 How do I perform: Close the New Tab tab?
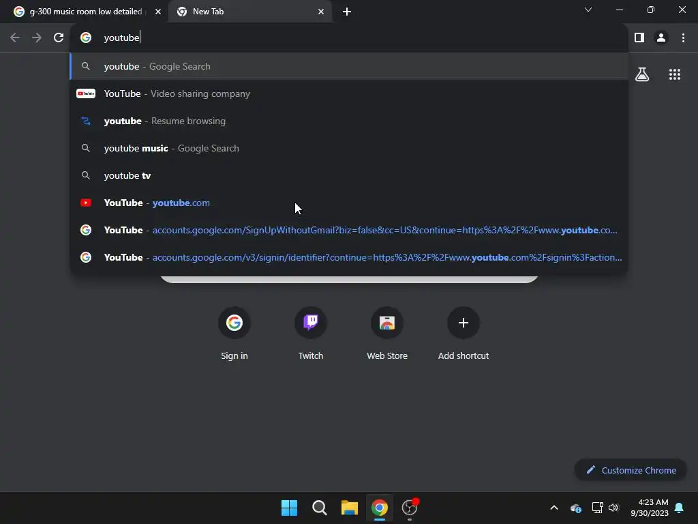[x=321, y=12]
